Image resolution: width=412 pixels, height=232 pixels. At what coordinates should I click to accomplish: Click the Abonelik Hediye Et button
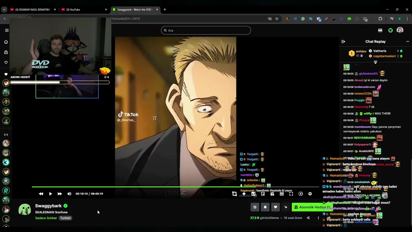tap(312, 207)
